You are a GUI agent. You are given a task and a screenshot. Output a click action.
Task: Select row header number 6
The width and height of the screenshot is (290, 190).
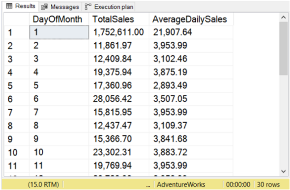(17, 99)
